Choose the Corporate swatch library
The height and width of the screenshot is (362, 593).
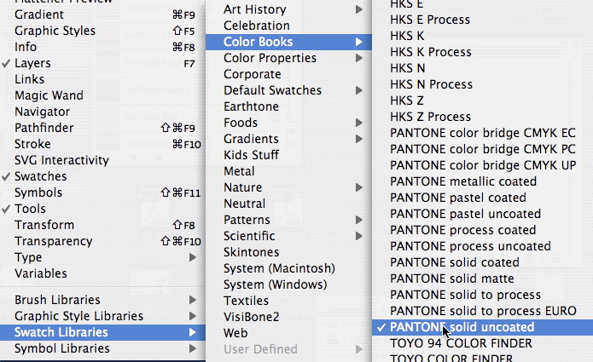coord(288,74)
